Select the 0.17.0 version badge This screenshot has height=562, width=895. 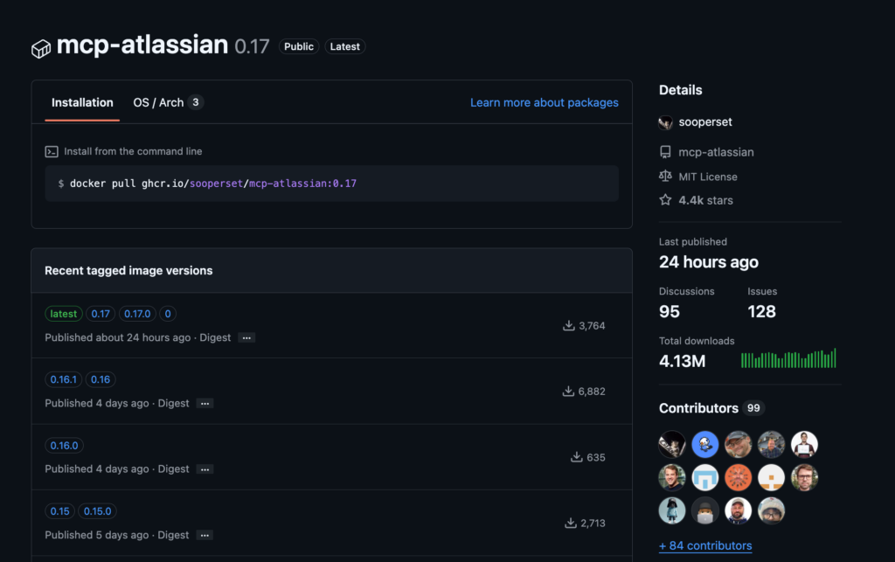pyautogui.click(x=138, y=313)
